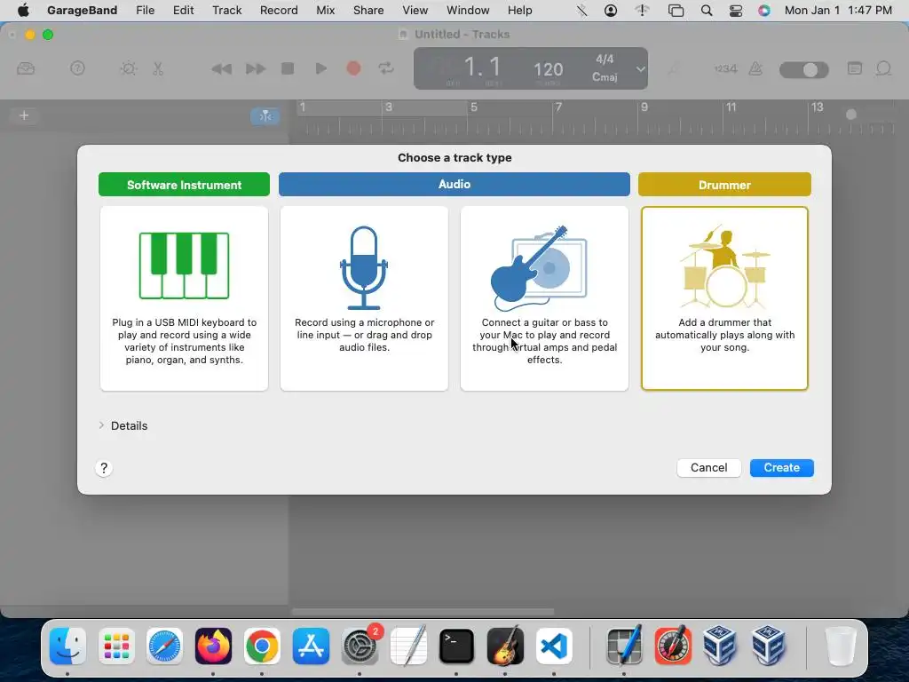Click the plus add track button

(x=24, y=115)
